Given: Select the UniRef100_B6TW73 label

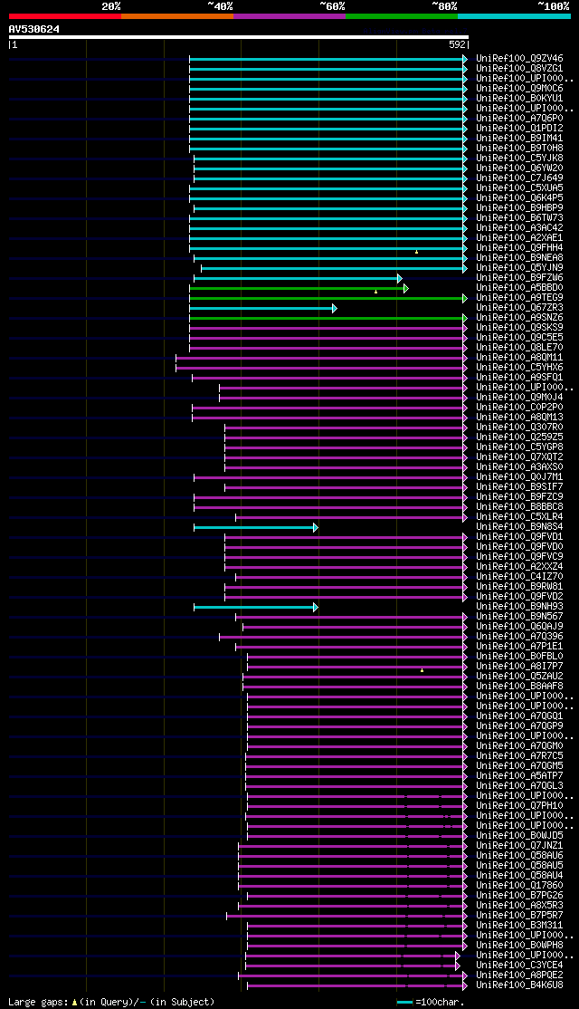Looking at the screenshot, I should click(520, 218).
